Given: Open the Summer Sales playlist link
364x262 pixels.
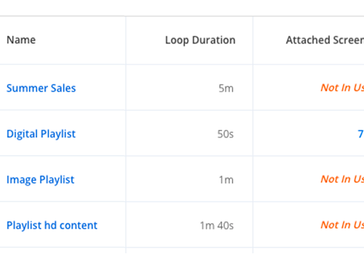Looking at the screenshot, I should 41,88.
